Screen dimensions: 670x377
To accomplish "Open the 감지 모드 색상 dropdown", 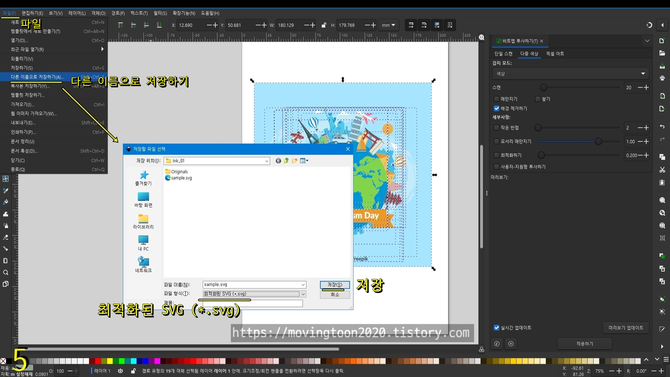I will tap(571, 74).
